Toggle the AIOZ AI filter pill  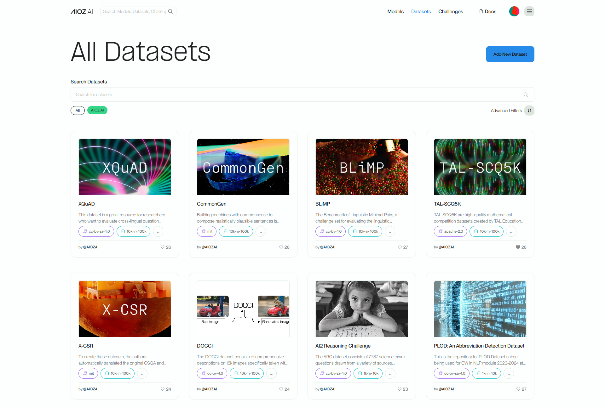(x=97, y=110)
